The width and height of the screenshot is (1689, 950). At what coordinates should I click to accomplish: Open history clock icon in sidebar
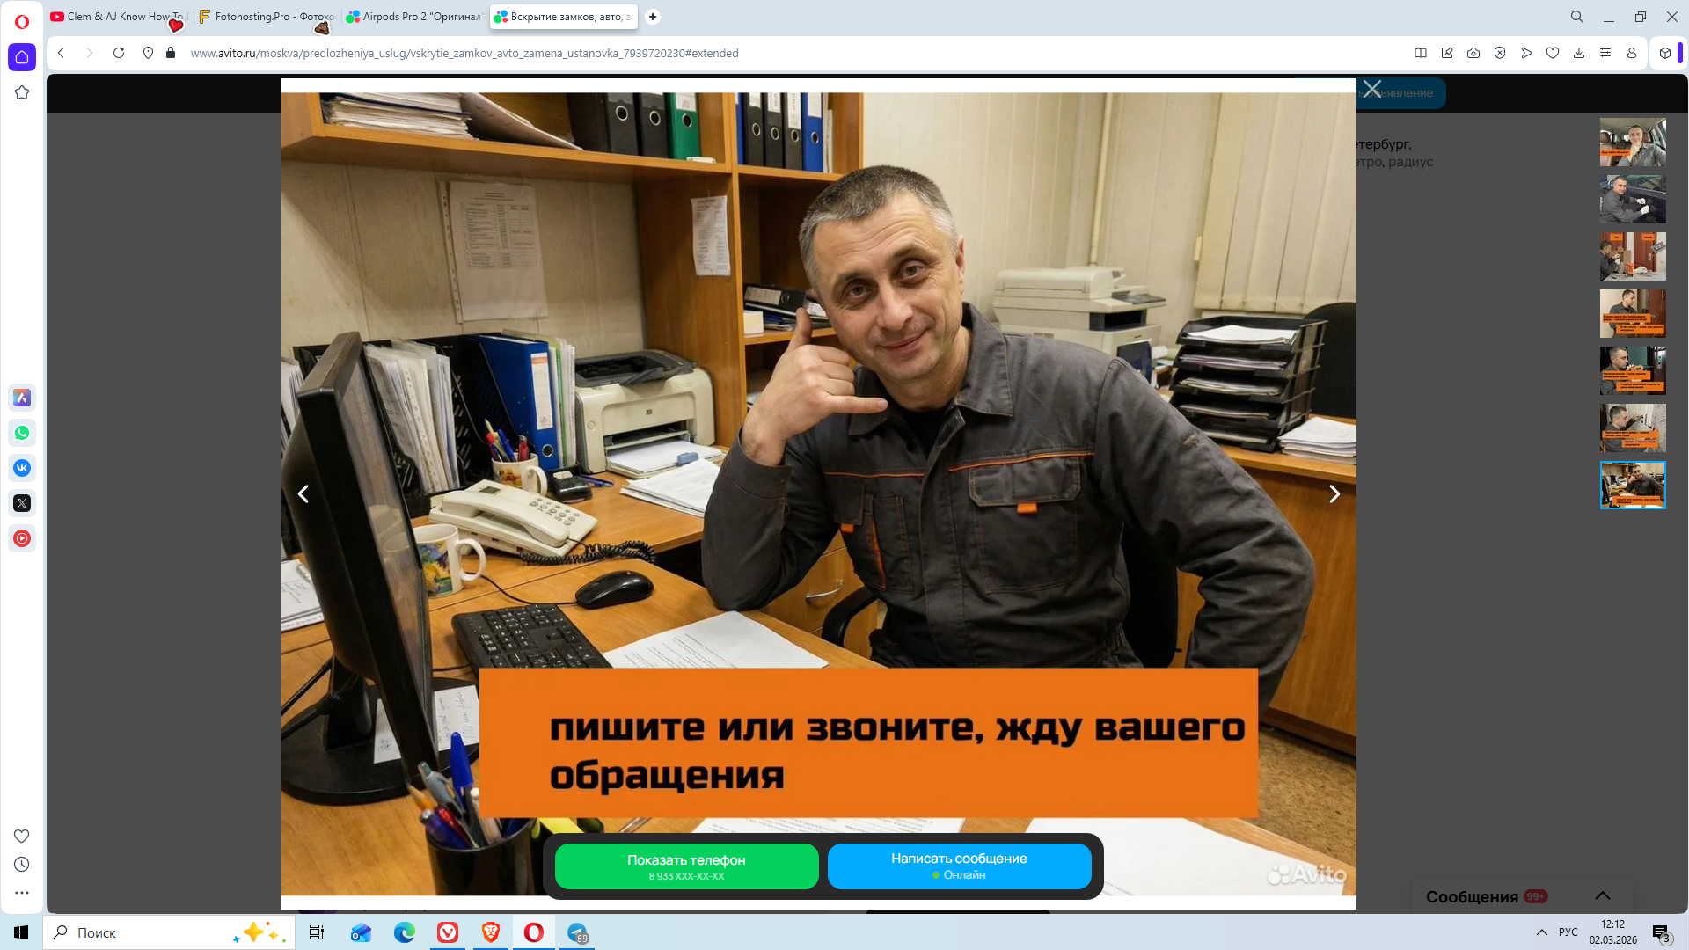22,865
